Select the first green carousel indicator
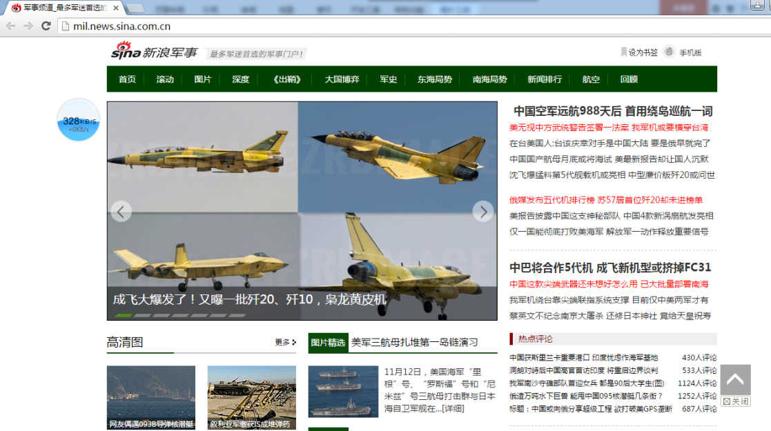The width and height of the screenshot is (771, 431). pyautogui.click(x=123, y=316)
